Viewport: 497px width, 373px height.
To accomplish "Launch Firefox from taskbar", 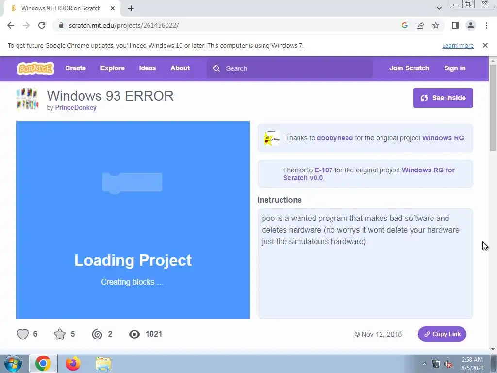I will [x=73, y=363].
